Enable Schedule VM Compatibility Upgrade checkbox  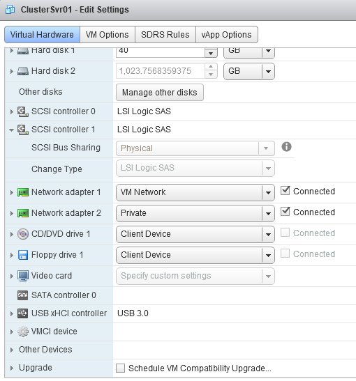(x=120, y=368)
